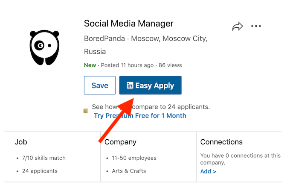This screenshot has width=290, height=185.
Task: Click the 24 applicants bullet item
Action: [40, 171]
